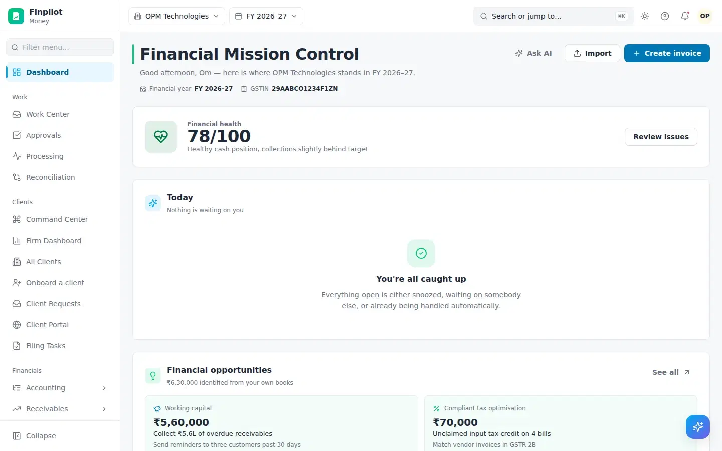Open See all opportunities link
Viewport: 722px width, 451px height.
(x=671, y=372)
